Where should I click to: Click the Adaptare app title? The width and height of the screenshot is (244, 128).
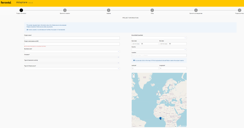click(22, 2)
